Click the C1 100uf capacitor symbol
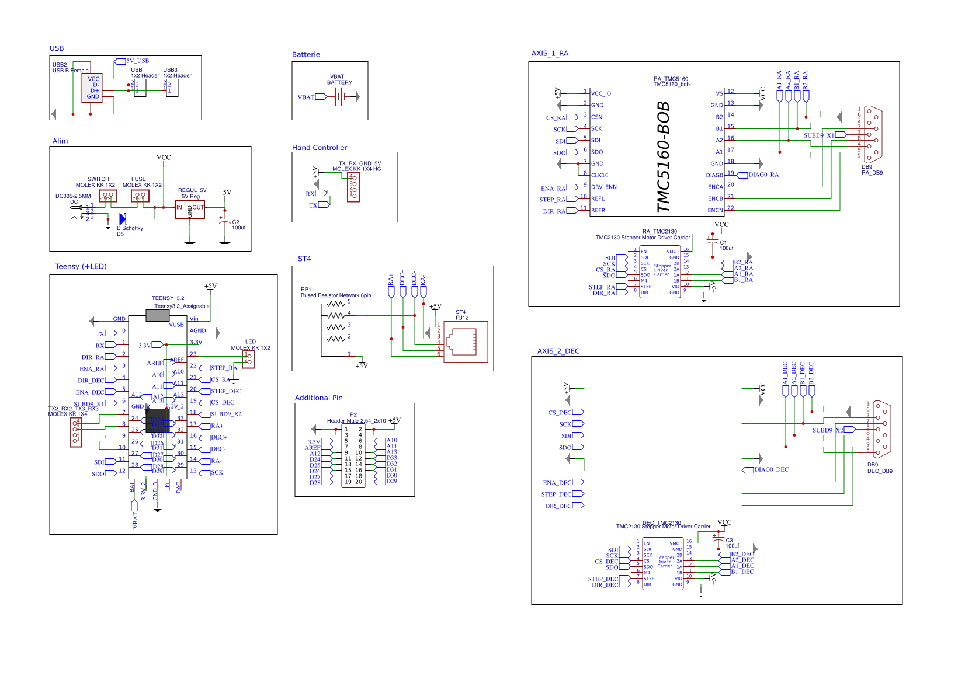 pos(712,241)
